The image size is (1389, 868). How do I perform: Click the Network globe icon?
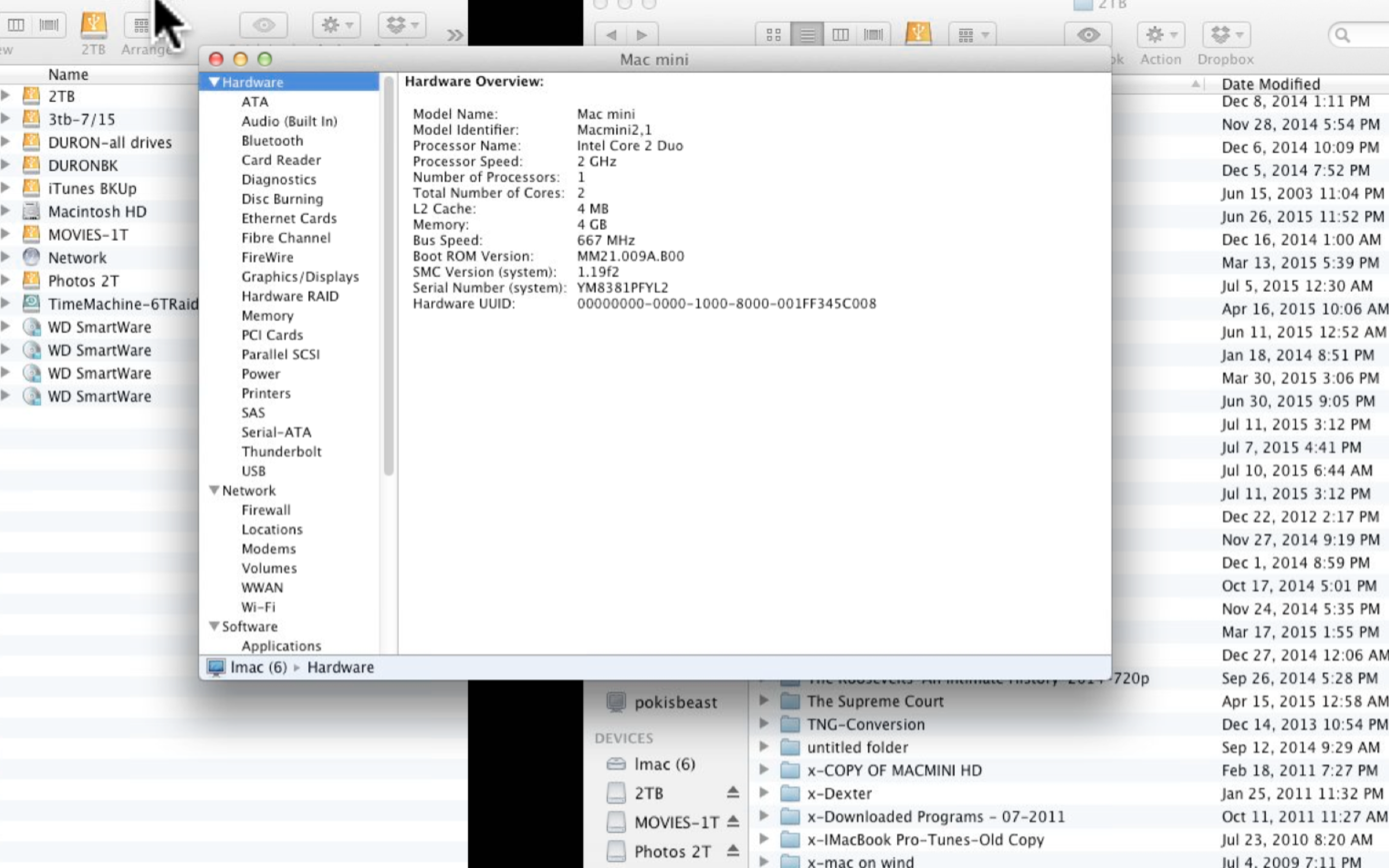(x=31, y=257)
